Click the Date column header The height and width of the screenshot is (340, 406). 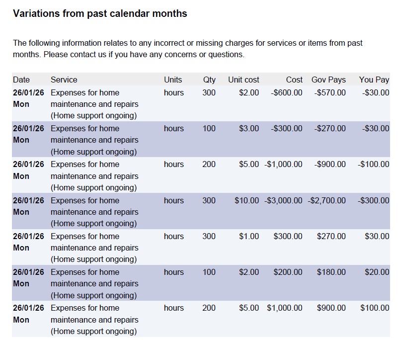point(21,80)
